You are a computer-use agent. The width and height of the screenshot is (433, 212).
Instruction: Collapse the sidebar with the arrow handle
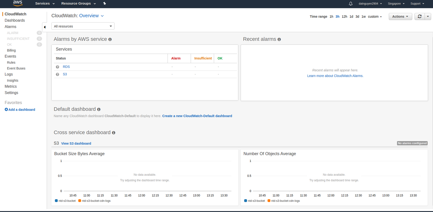(45, 27)
